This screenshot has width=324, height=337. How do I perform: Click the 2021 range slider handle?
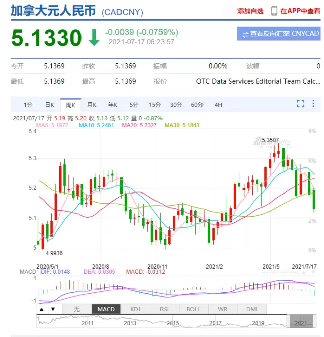(301, 321)
